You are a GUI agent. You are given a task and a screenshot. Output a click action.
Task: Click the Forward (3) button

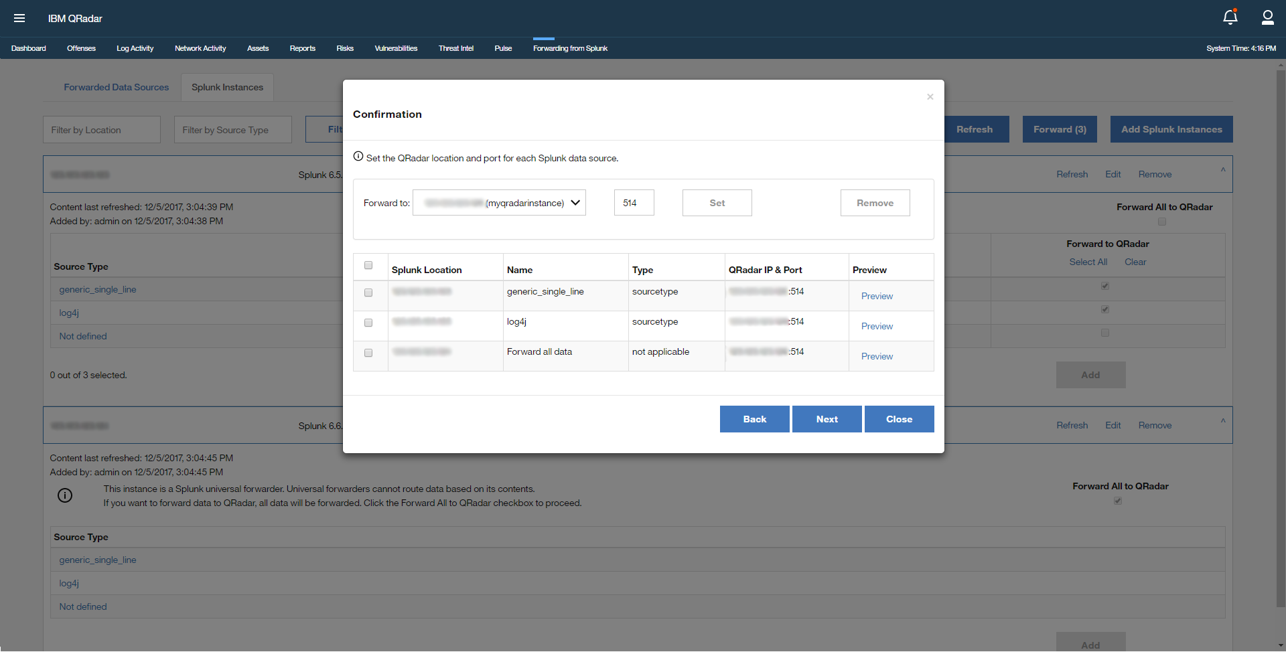pyautogui.click(x=1060, y=129)
